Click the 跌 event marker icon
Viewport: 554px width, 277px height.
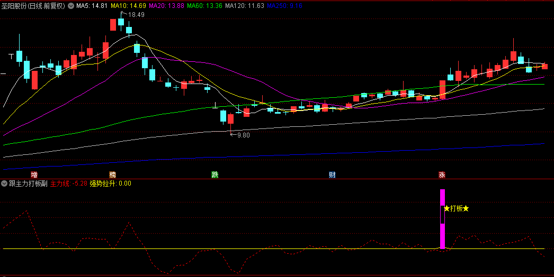tap(215, 174)
